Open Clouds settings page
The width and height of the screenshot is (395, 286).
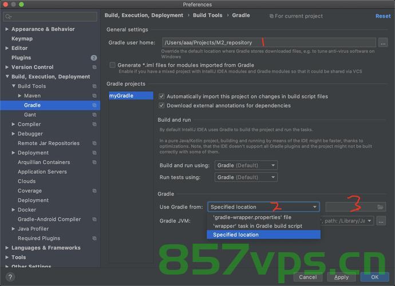(27, 181)
